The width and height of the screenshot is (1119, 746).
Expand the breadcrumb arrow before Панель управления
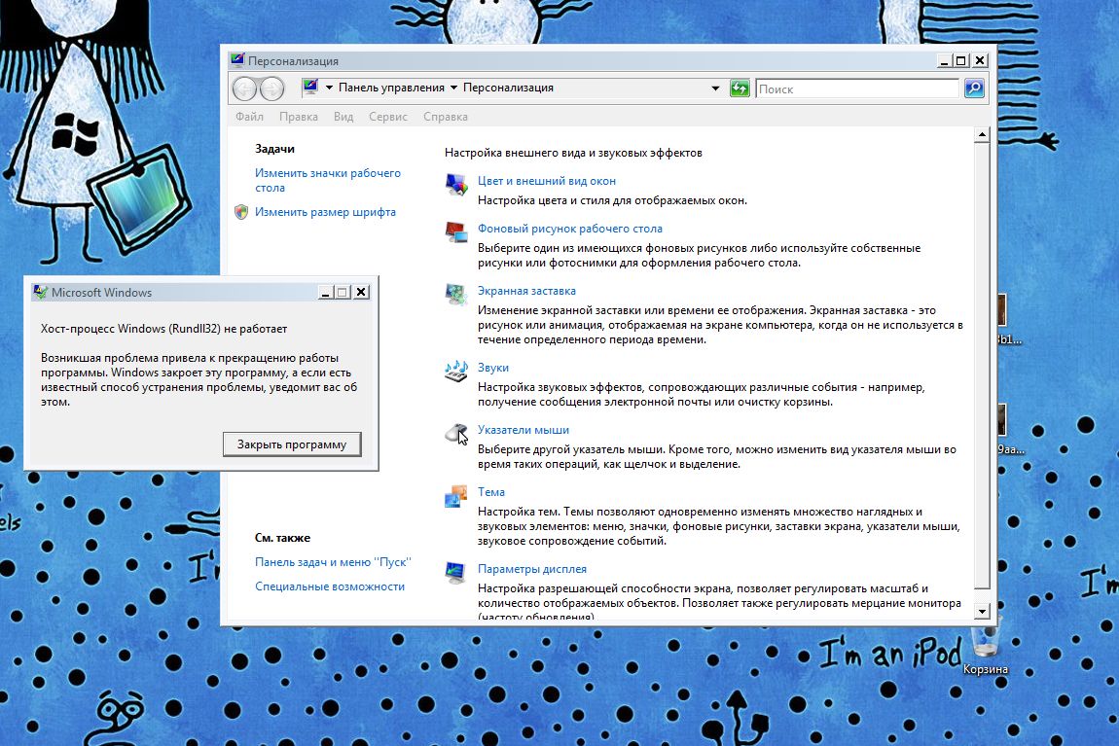point(329,88)
